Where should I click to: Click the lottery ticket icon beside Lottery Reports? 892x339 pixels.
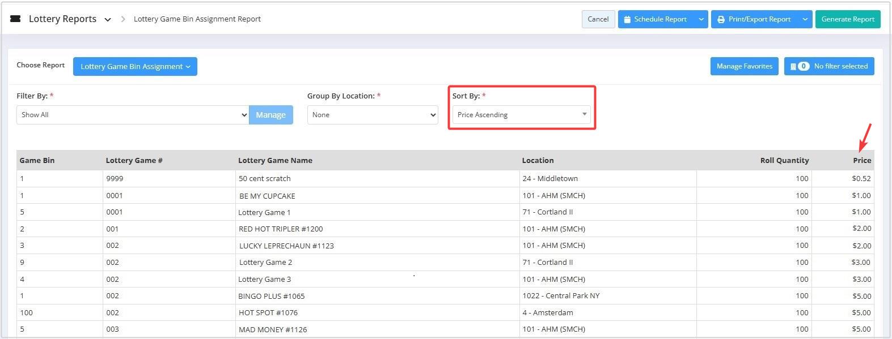[x=16, y=19]
